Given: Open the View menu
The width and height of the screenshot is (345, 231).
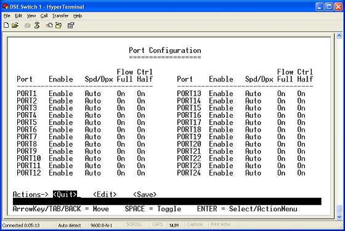Looking at the screenshot, I should coord(31,16).
